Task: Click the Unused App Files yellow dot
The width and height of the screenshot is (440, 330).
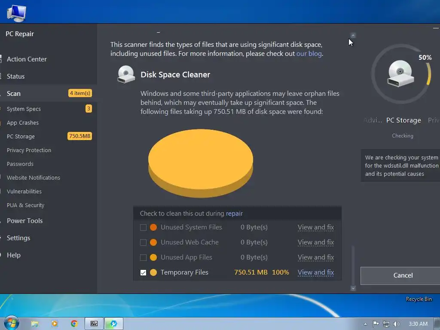Action: [x=153, y=257]
